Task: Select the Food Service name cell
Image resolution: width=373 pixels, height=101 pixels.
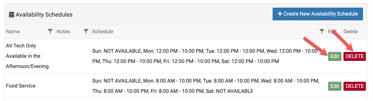Action: (x=21, y=86)
